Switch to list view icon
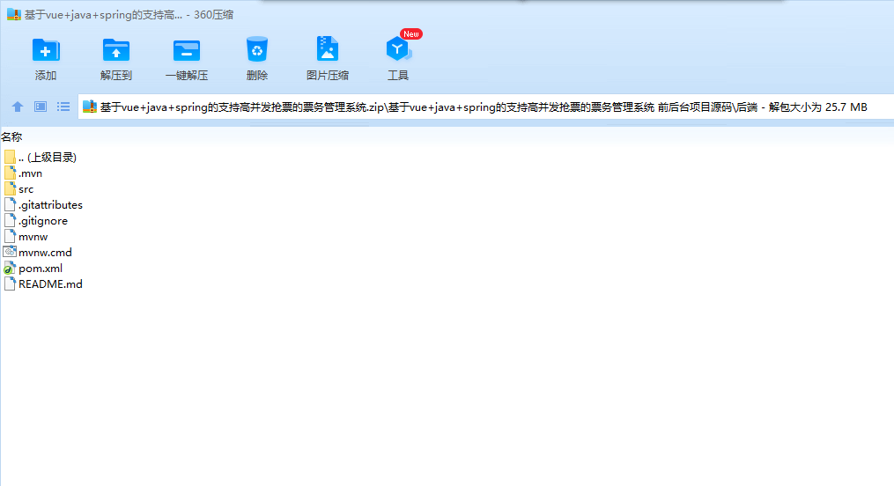This screenshot has height=486, width=894. 63,107
